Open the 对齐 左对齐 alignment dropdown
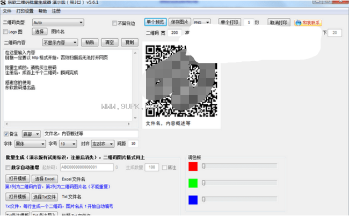Screen dimensions: 349x216 point(103,144)
